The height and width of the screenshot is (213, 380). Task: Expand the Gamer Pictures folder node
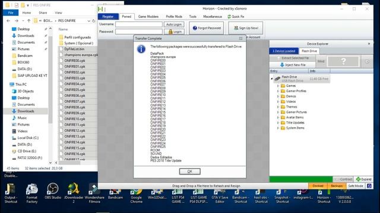pos(278,112)
